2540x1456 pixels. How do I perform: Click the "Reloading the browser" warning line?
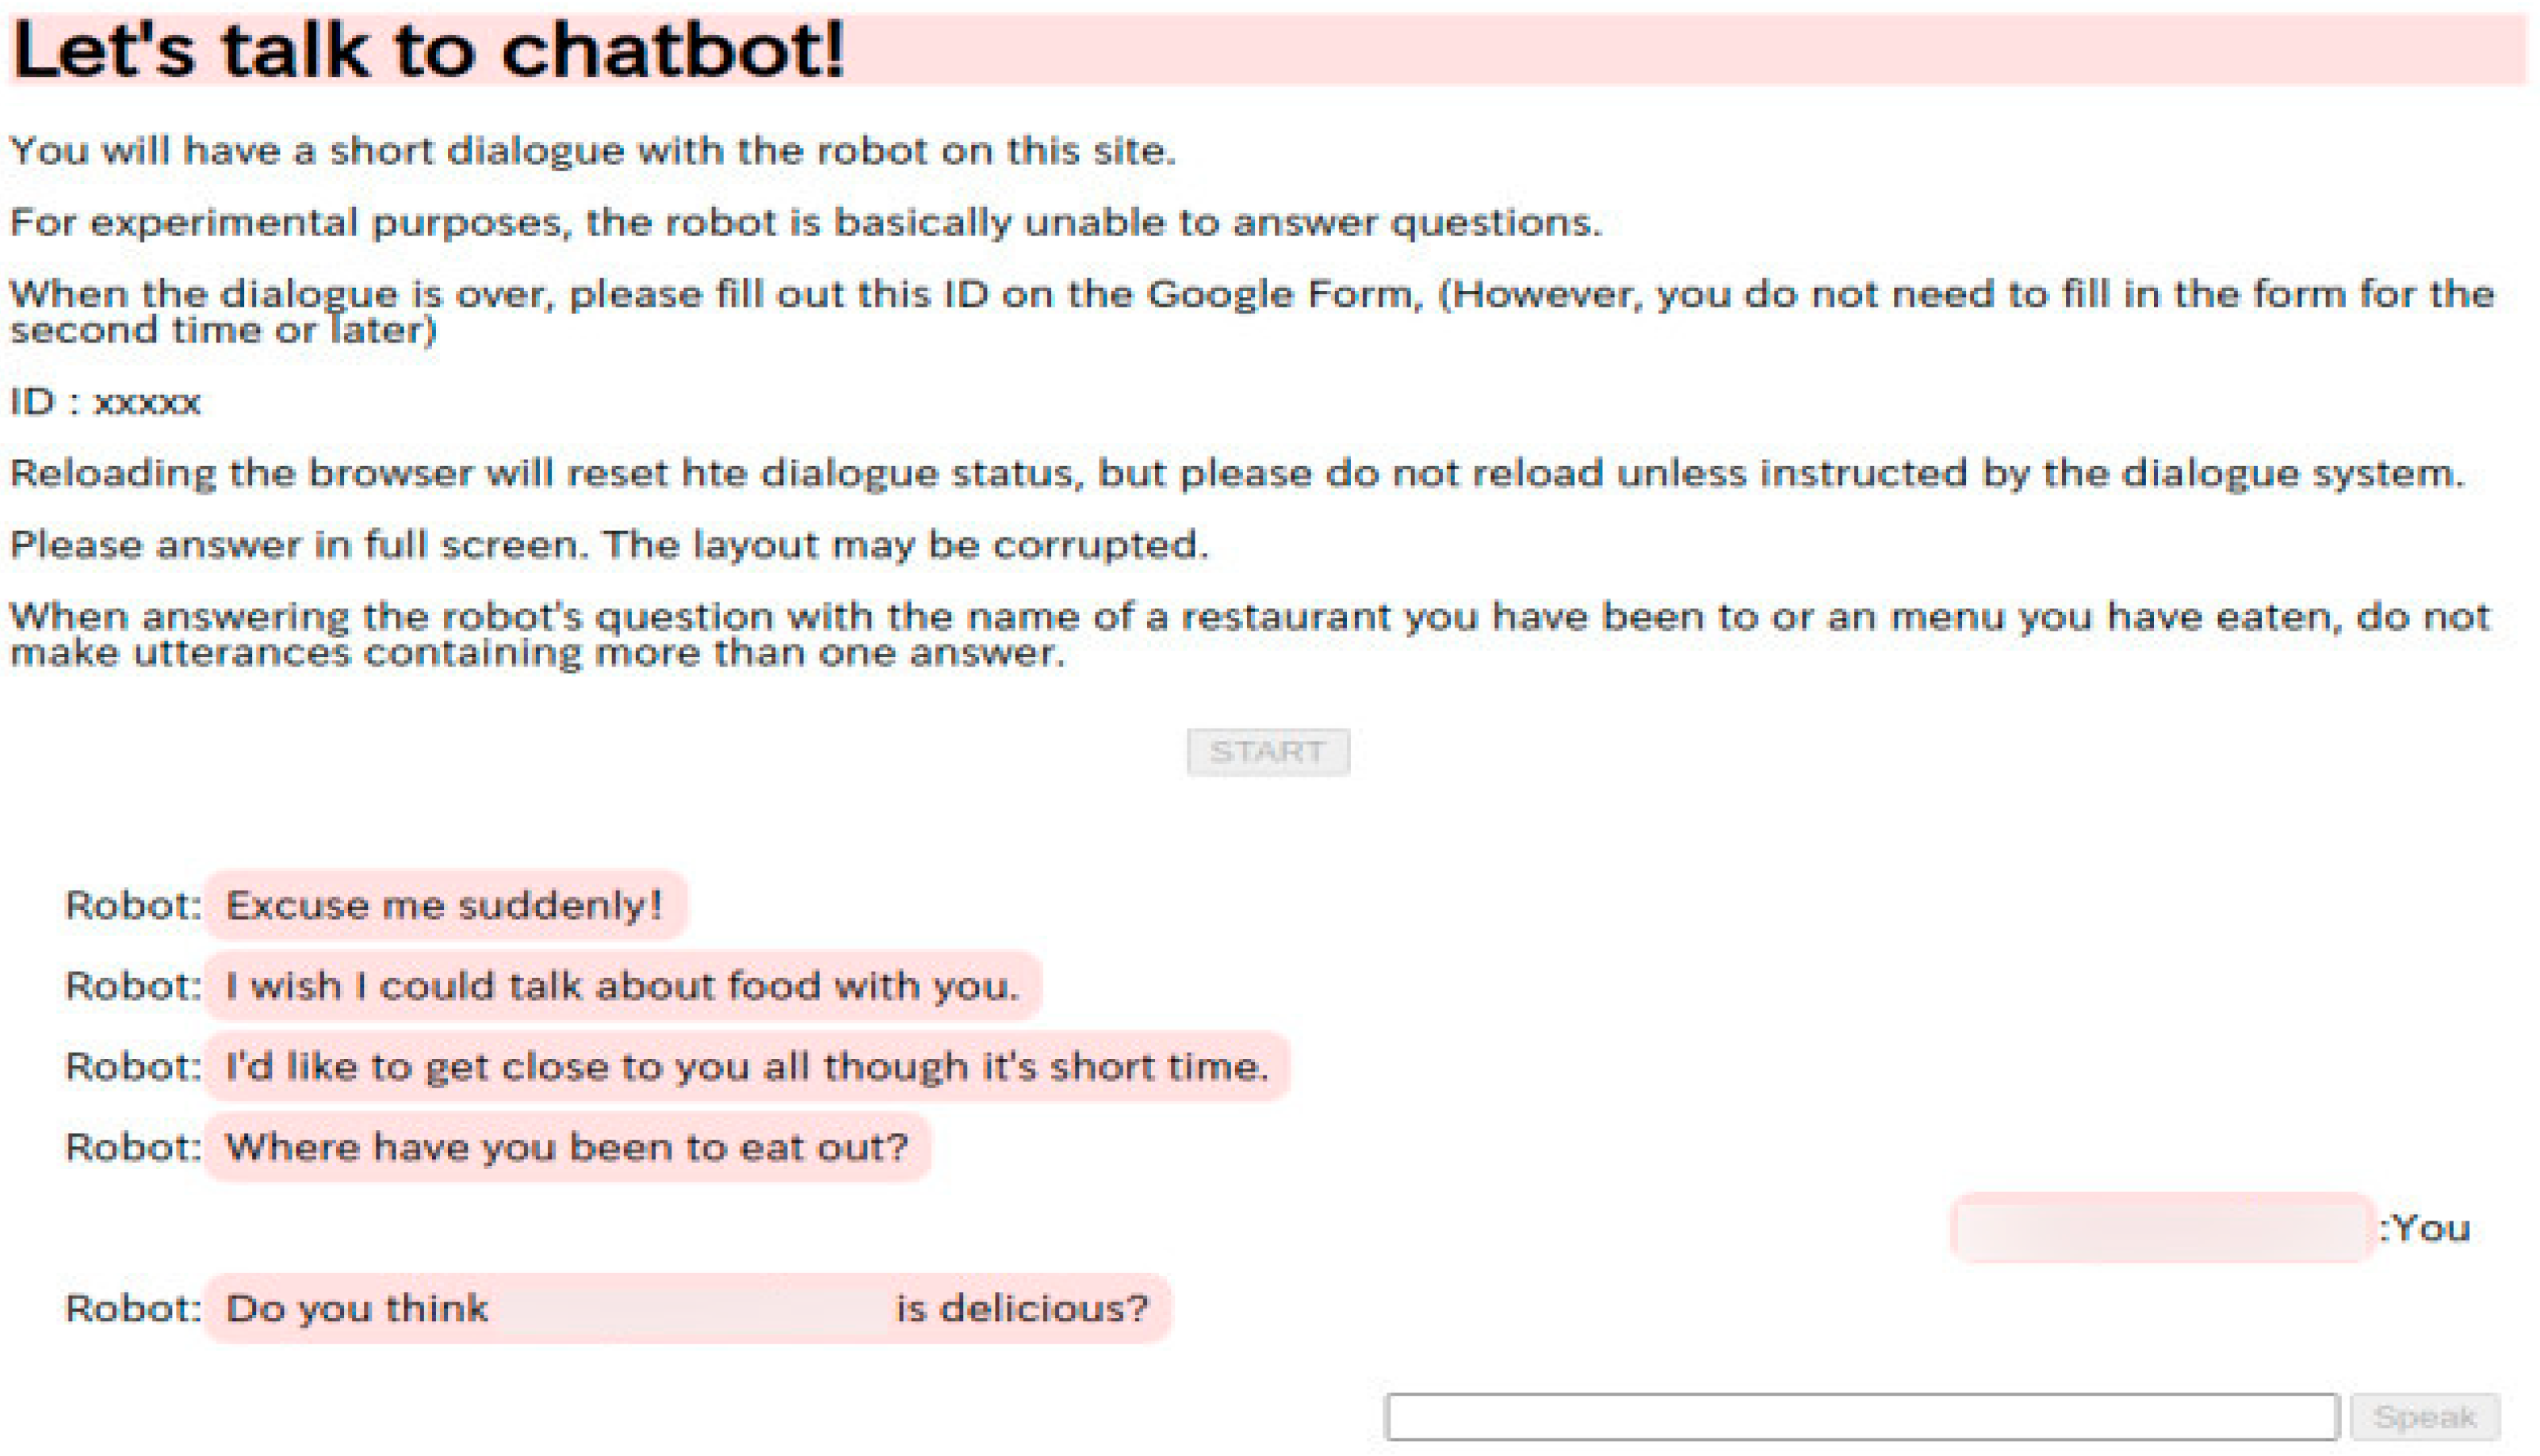pos(1237,473)
